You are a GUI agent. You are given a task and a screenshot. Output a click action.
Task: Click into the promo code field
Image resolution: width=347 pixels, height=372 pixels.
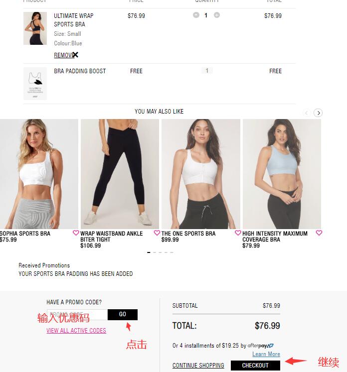[77, 315]
